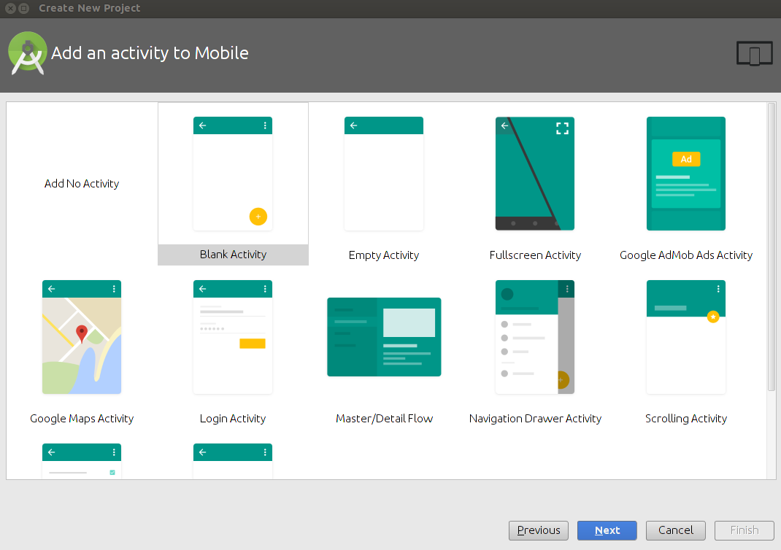Pick the Master/Detail Flow template image
The height and width of the screenshot is (550, 781).
[384, 337]
